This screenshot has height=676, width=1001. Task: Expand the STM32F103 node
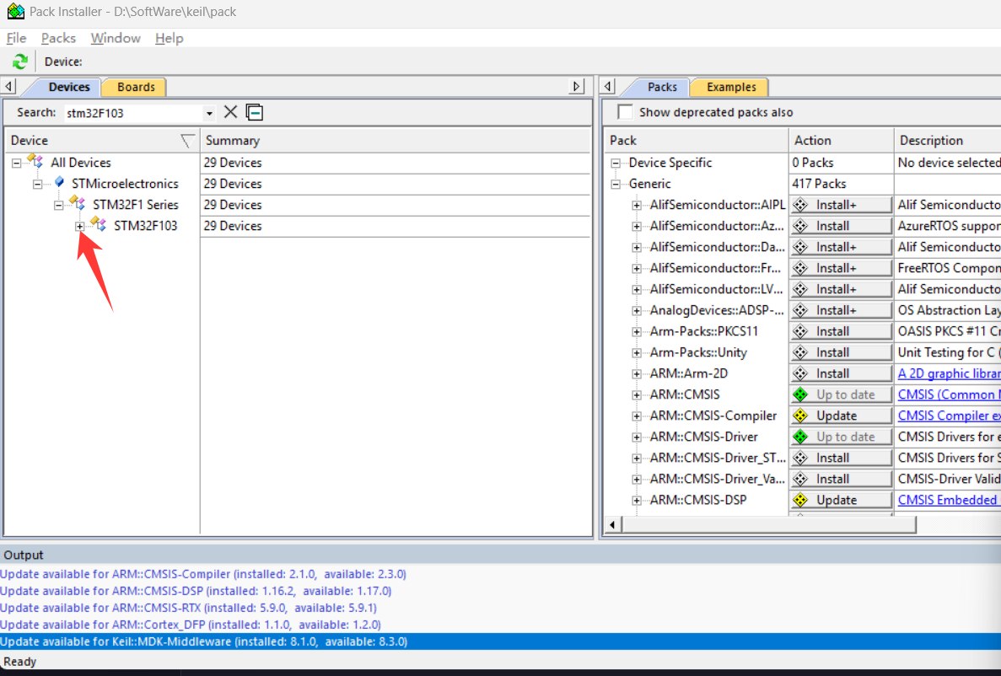pyautogui.click(x=80, y=226)
